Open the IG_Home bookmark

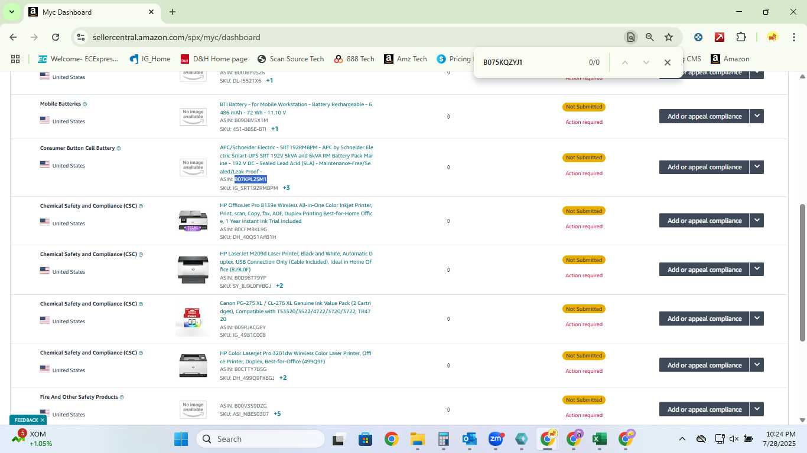pos(149,59)
